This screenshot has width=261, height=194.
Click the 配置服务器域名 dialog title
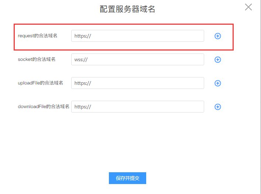(127, 9)
